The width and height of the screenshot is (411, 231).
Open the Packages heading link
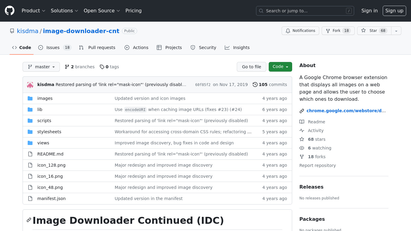pos(312,219)
